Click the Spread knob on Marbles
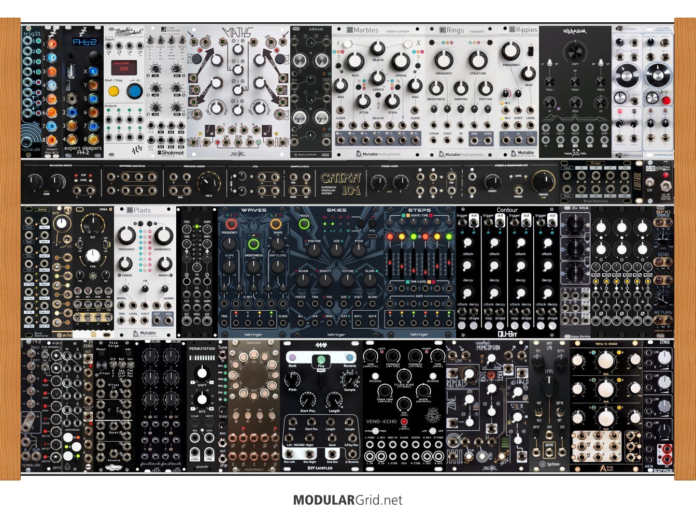The width and height of the screenshot is (696, 511). [401, 61]
